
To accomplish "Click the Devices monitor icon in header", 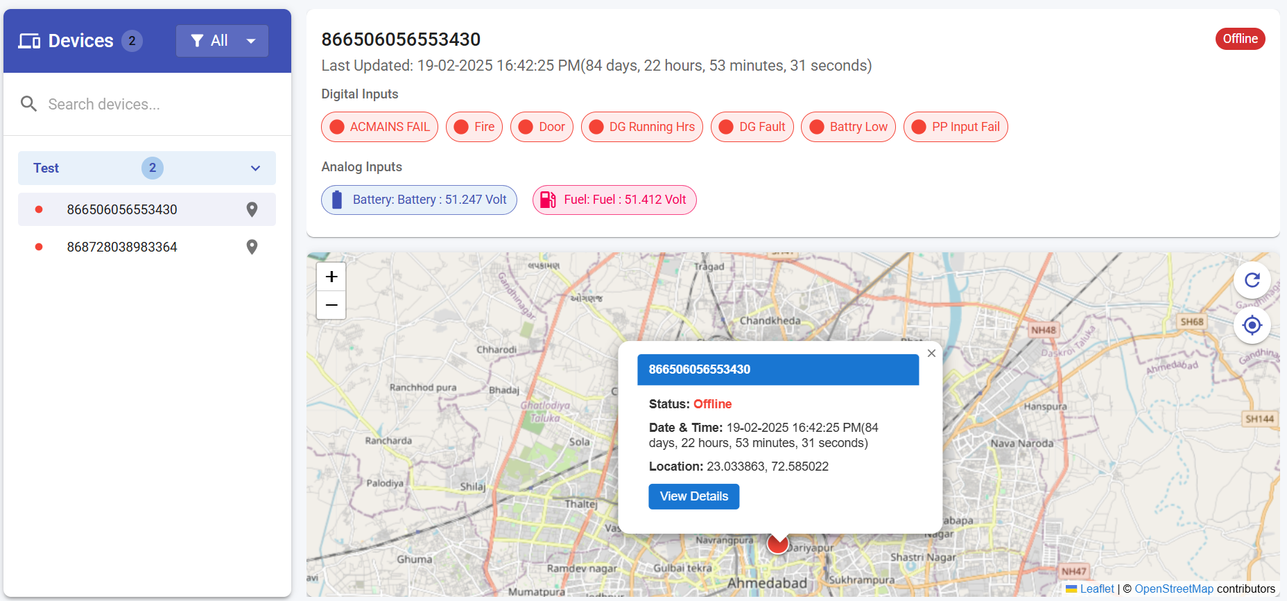I will 29,41.
